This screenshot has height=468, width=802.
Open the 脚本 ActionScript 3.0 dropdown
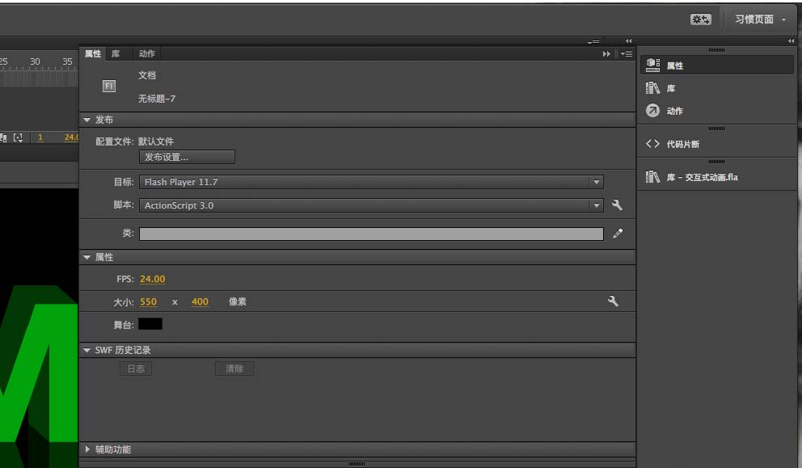pyautogui.click(x=371, y=205)
